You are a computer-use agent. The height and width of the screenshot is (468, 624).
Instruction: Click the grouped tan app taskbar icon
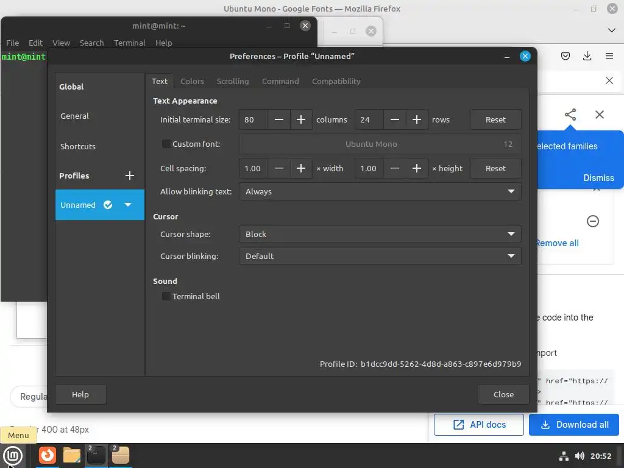(120, 455)
